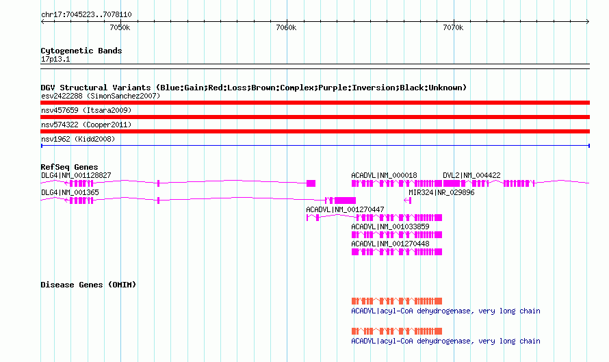Click the 7050k ruler tick label
Screen dimensions: 609x362
tap(120, 27)
